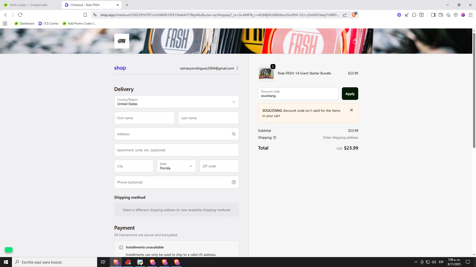
Task: Click the Last name field
Action: [x=208, y=118]
